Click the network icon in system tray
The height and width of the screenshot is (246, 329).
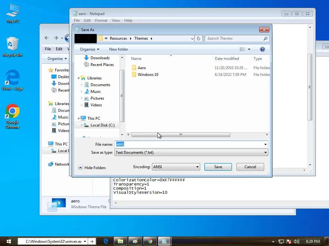point(281,242)
